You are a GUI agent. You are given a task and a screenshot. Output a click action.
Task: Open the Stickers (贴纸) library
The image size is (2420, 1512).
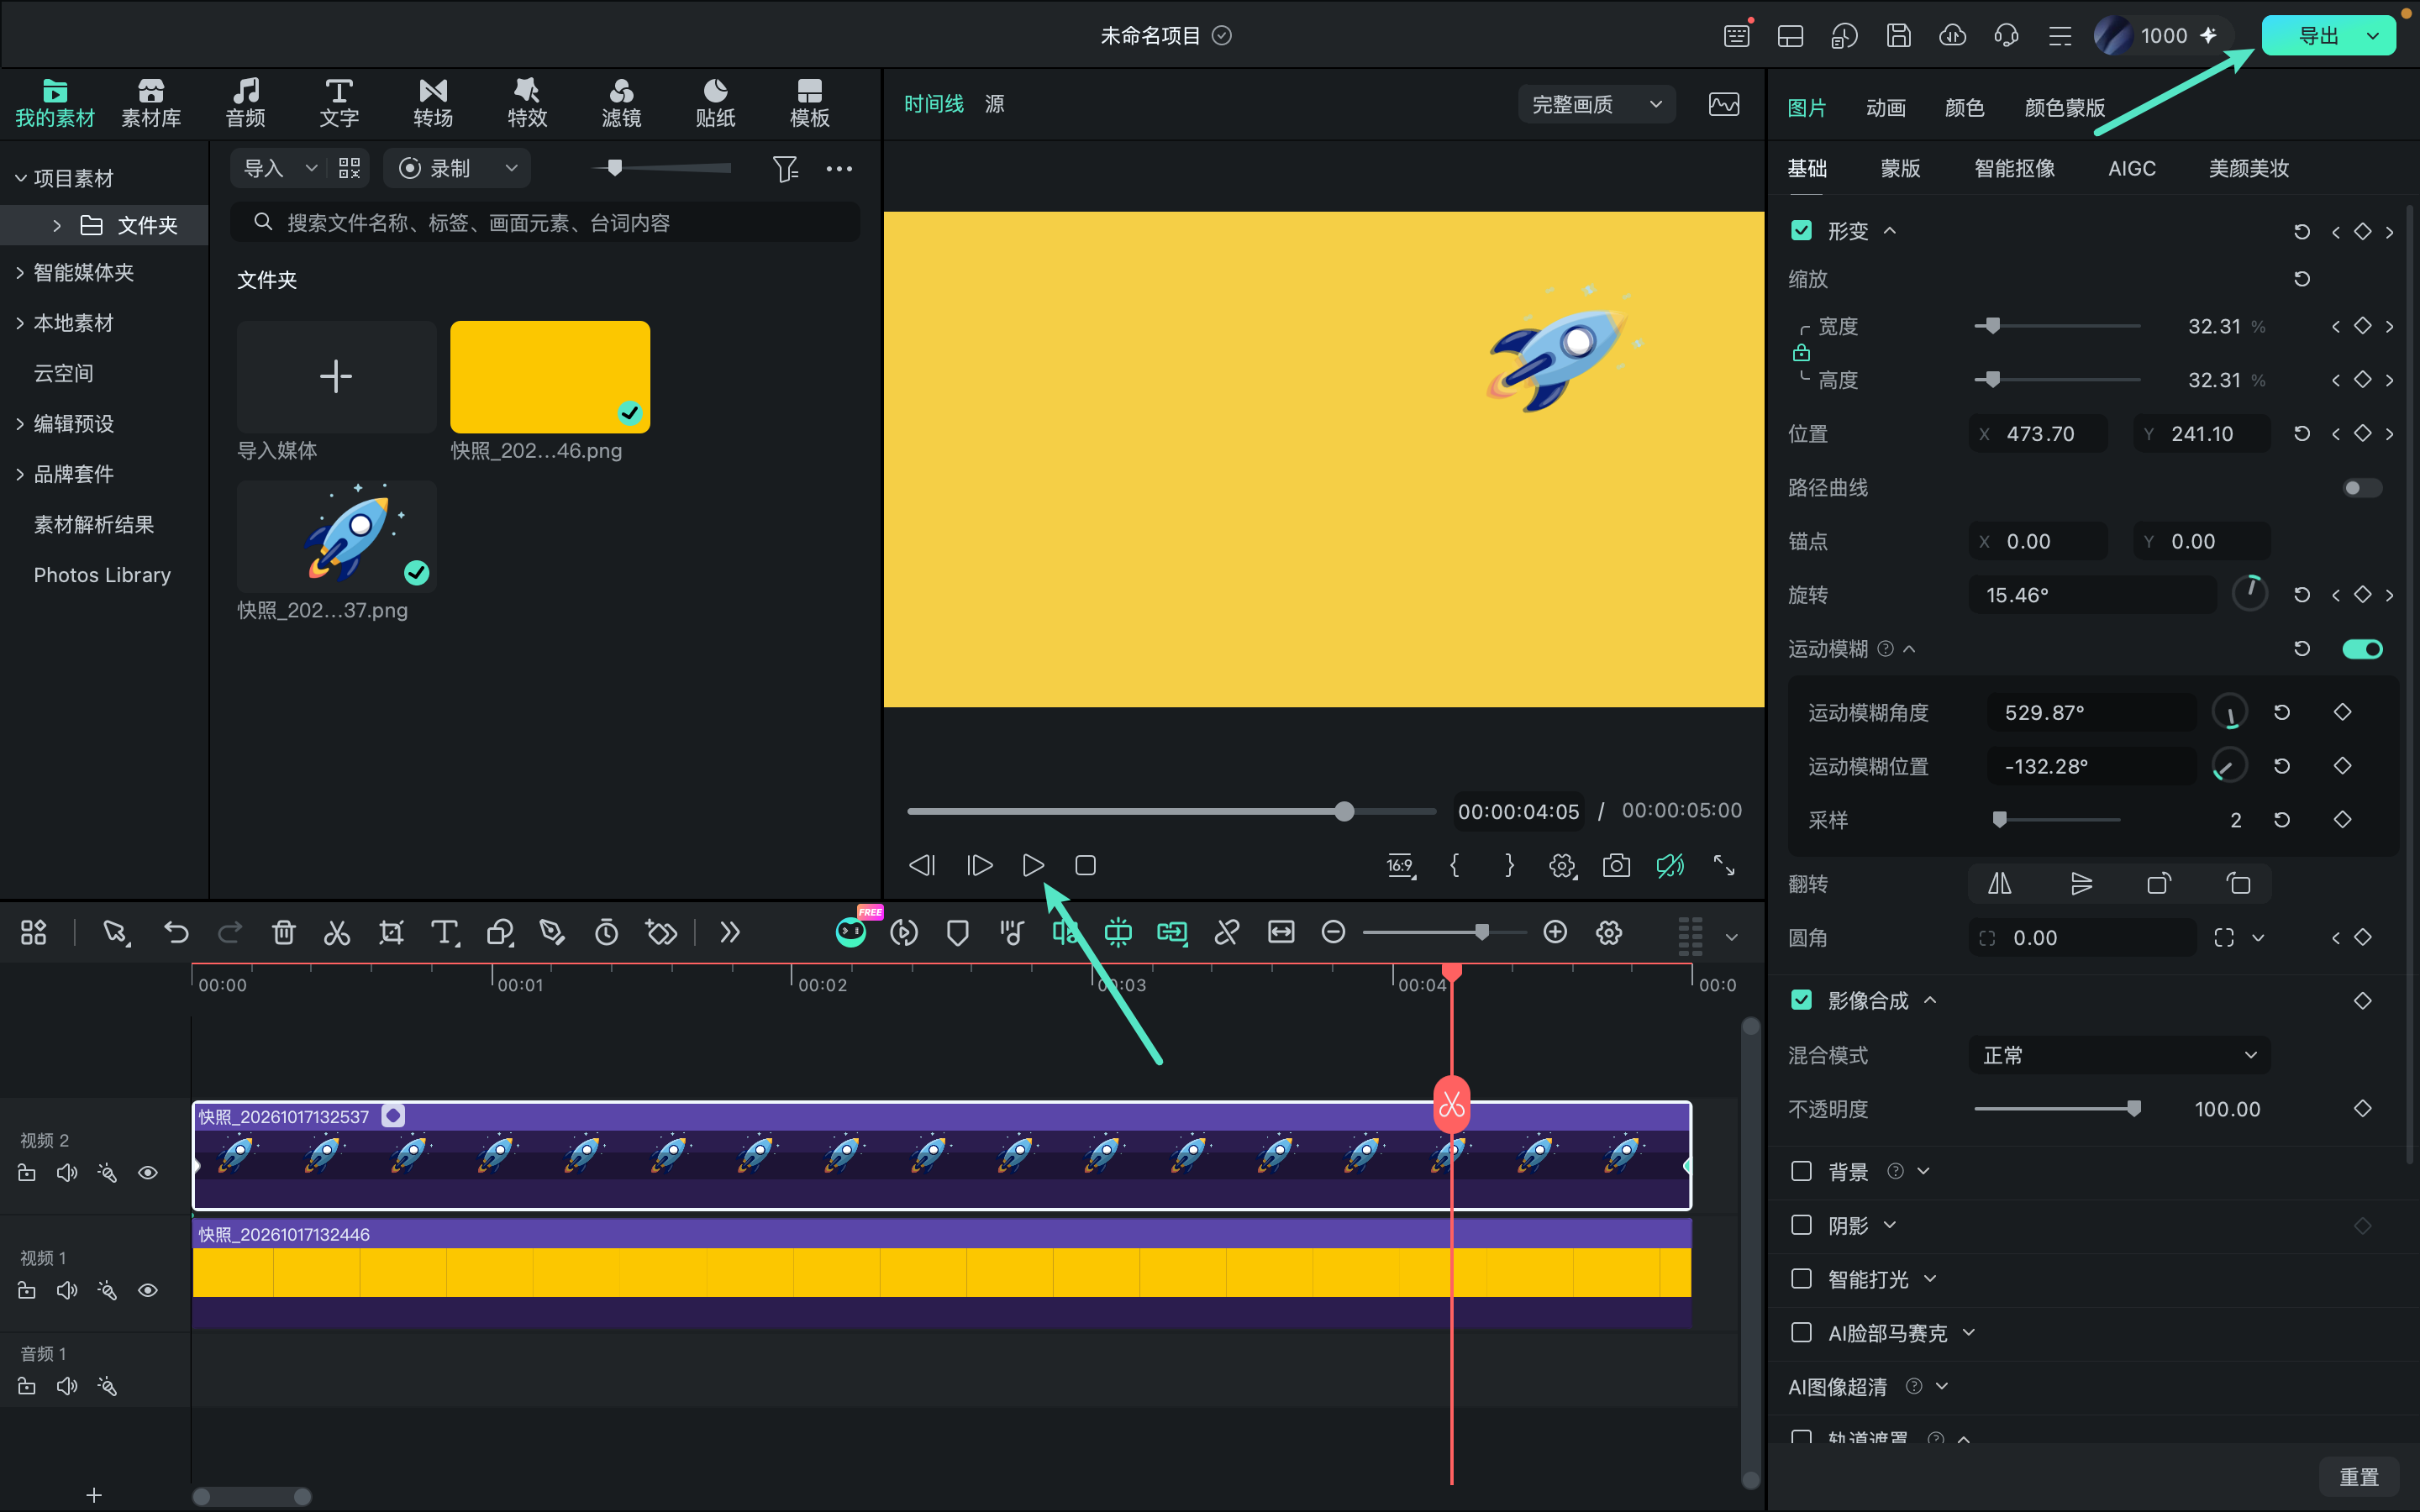click(x=715, y=103)
